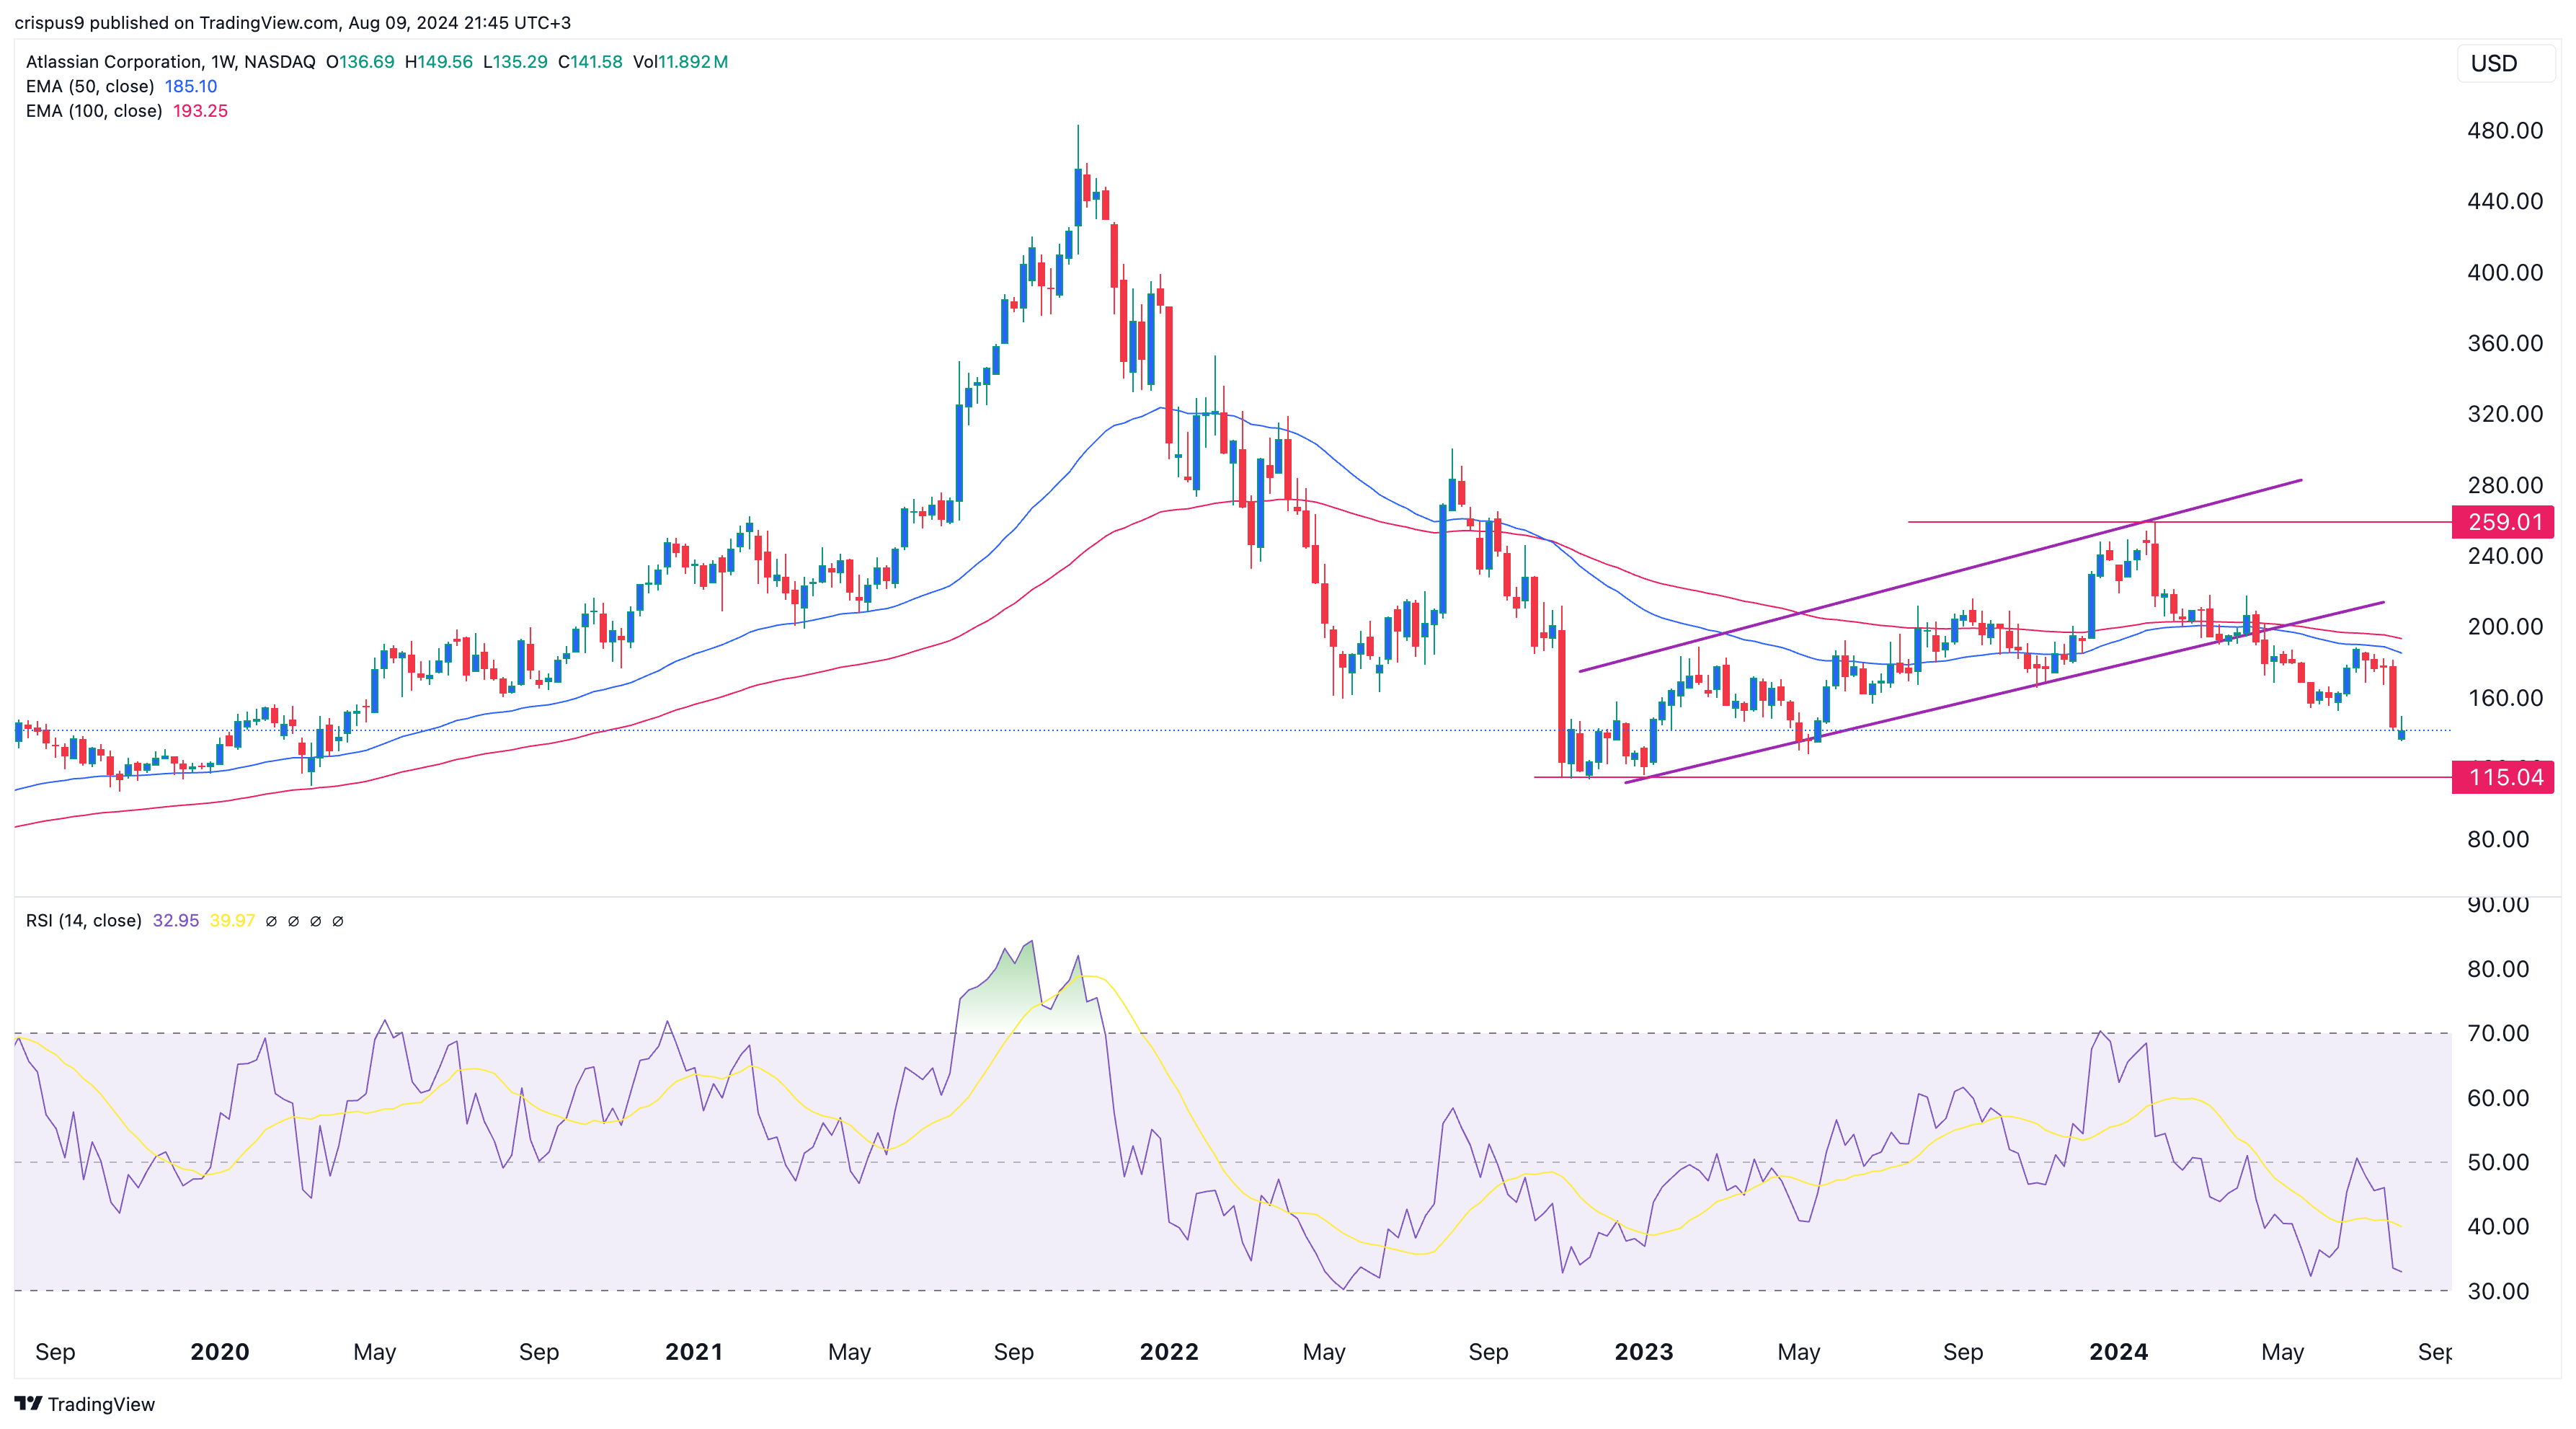This screenshot has height=1429, width=2576.
Task: Click the EMA (50, close) legend
Action: 90,86
